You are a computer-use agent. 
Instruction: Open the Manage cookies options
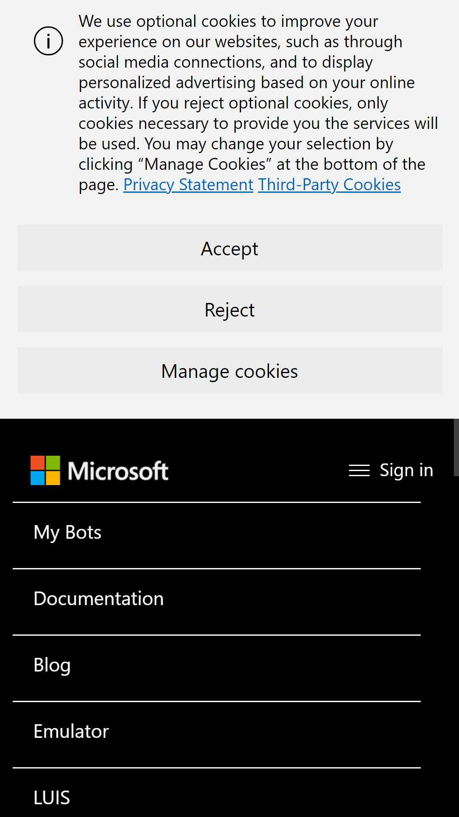click(230, 371)
